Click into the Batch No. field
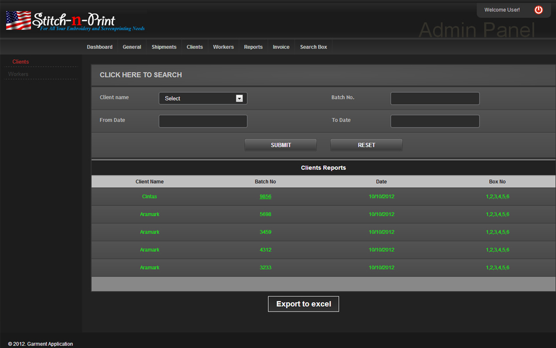 click(434, 99)
